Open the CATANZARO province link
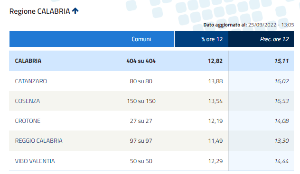The height and width of the screenshot is (174, 300). tap(31, 81)
